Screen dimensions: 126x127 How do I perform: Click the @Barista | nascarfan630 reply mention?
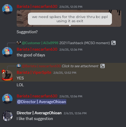pyautogui.click(x=41, y=66)
